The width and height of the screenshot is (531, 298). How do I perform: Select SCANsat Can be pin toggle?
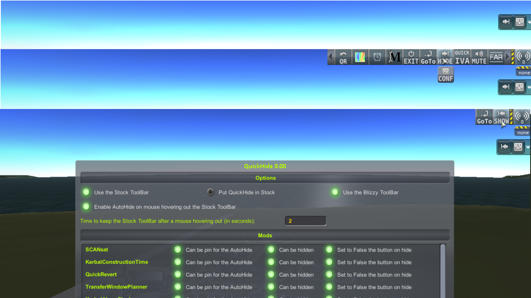178,250
